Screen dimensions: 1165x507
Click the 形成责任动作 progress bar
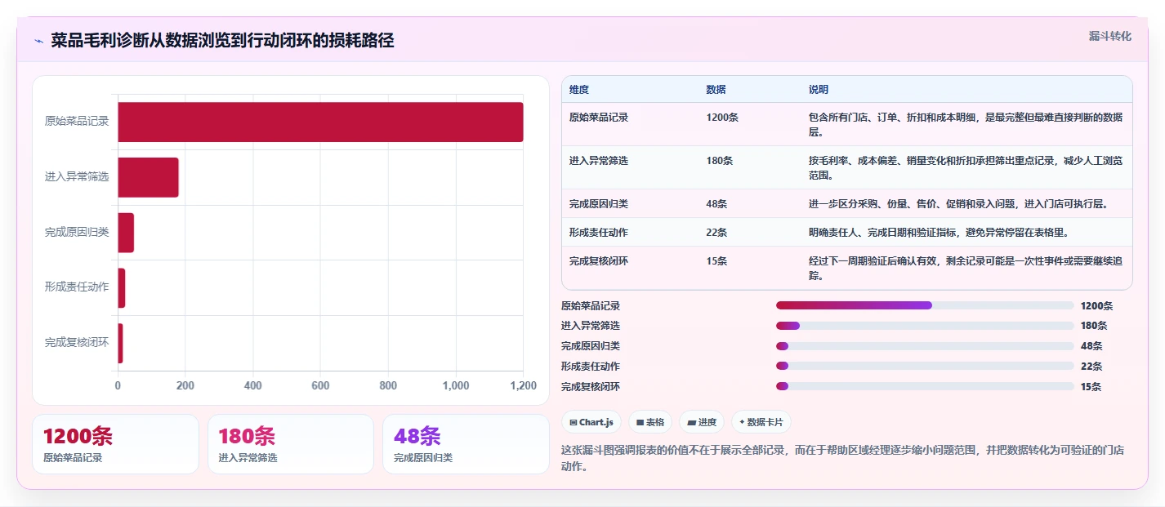point(925,366)
